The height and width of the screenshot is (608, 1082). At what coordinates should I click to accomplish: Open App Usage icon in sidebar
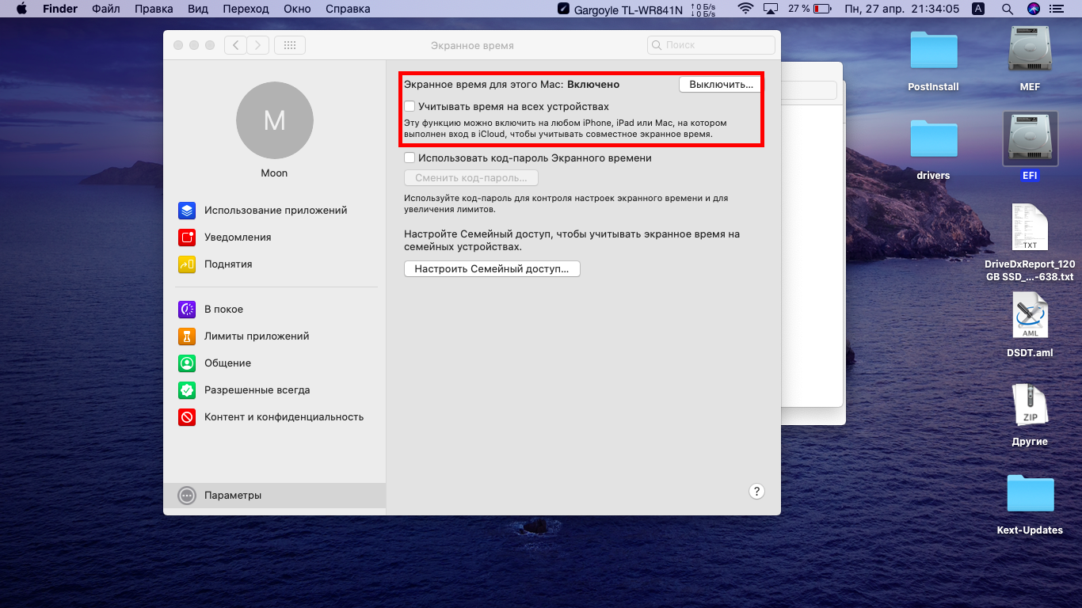click(x=187, y=211)
